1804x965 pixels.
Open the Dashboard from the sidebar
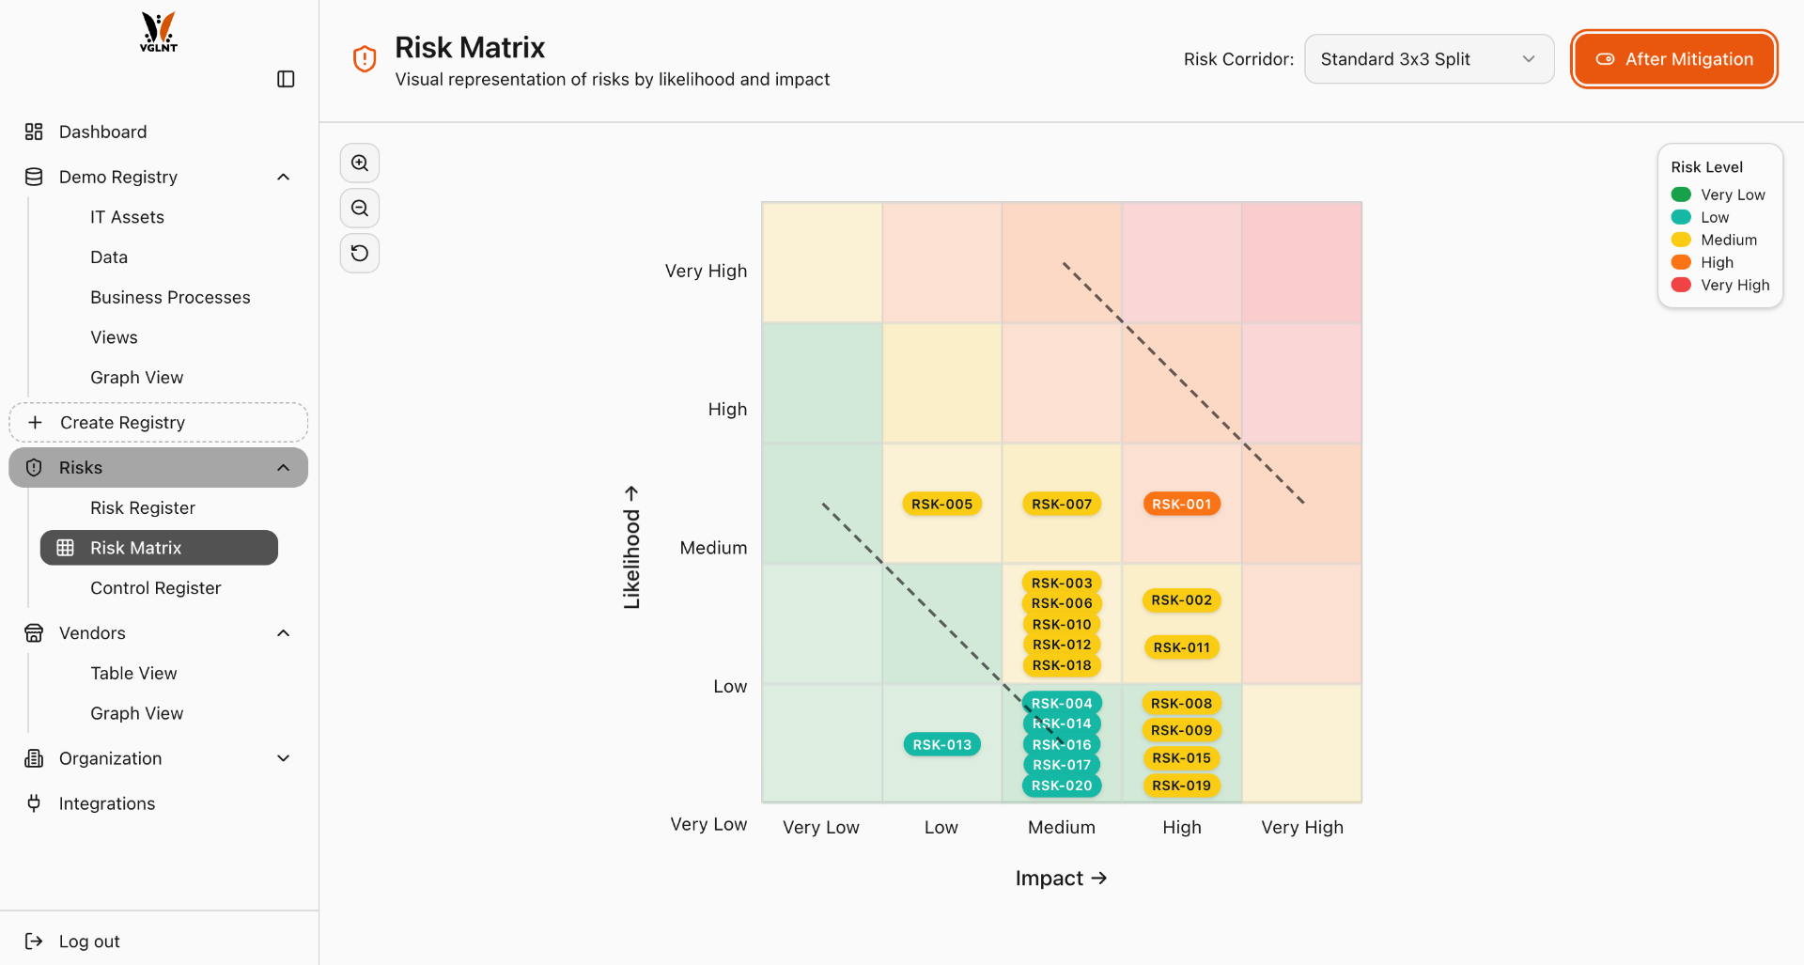click(x=102, y=132)
